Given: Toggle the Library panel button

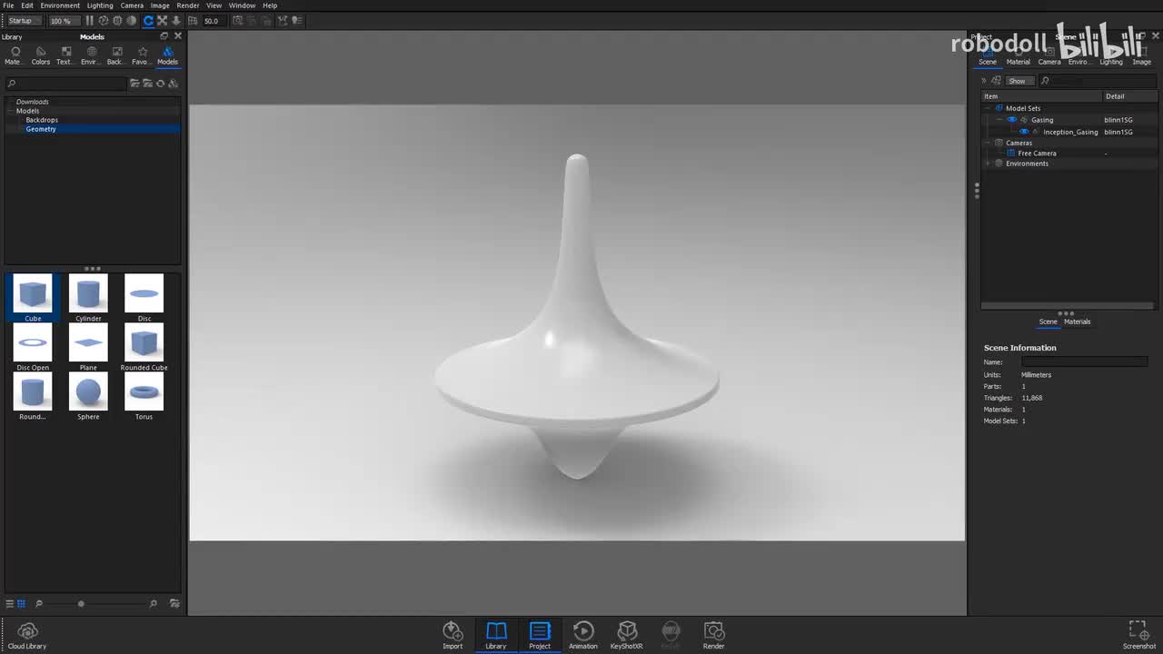Looking at the screenshot, I should 496,635.
